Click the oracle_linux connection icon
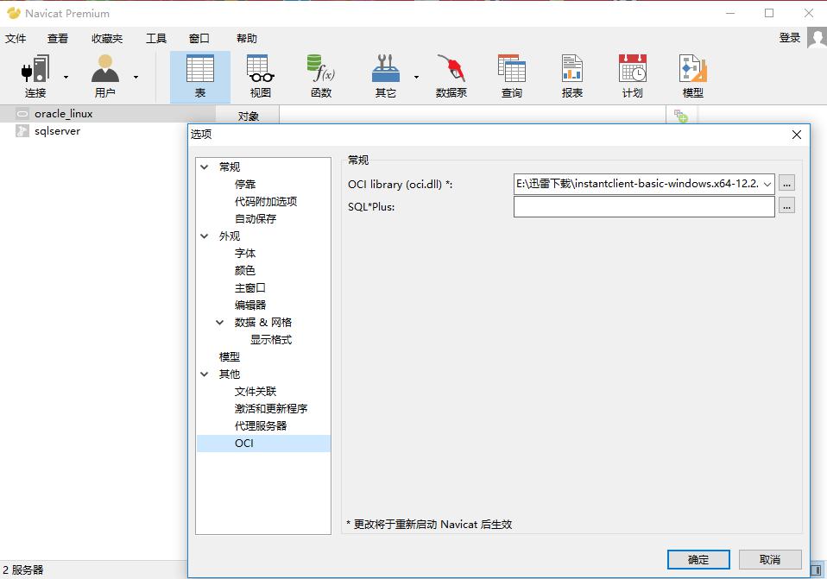Image resolution: width=827 pixels, height=579 pixels. (22, 113)
